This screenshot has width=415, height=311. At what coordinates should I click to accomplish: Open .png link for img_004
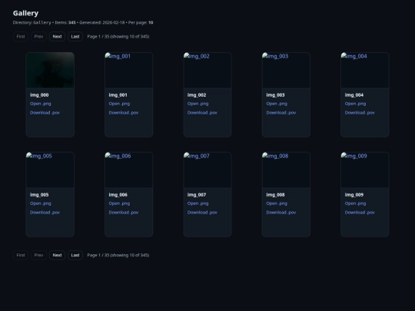pos(356,104)
